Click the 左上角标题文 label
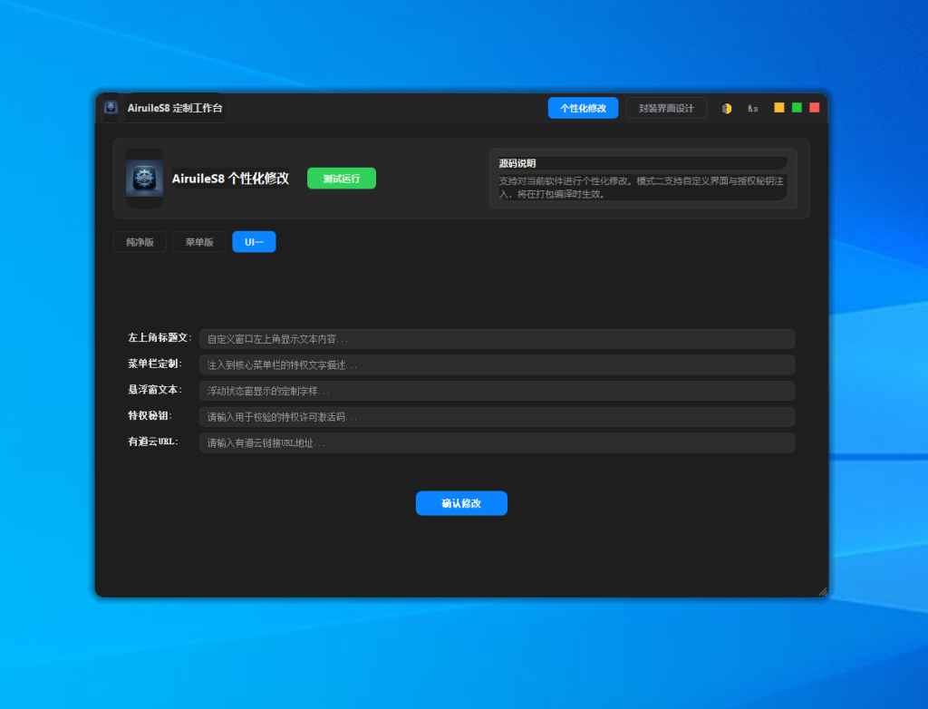Screen dimensions: 928x709 click(159, 337)
